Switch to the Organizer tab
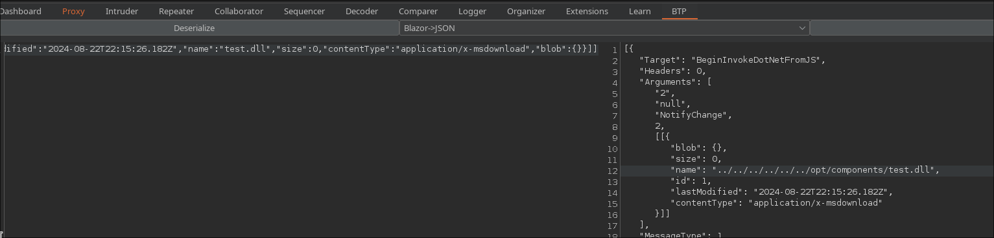The width and height of the screenshot is (994, 238). click(526, 11)
